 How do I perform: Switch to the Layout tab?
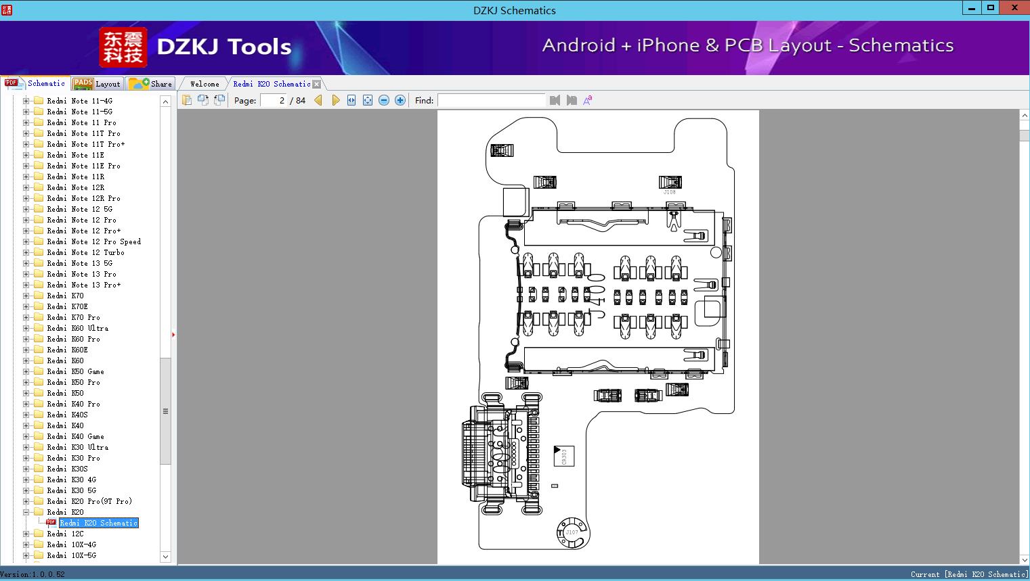[97, 84]
